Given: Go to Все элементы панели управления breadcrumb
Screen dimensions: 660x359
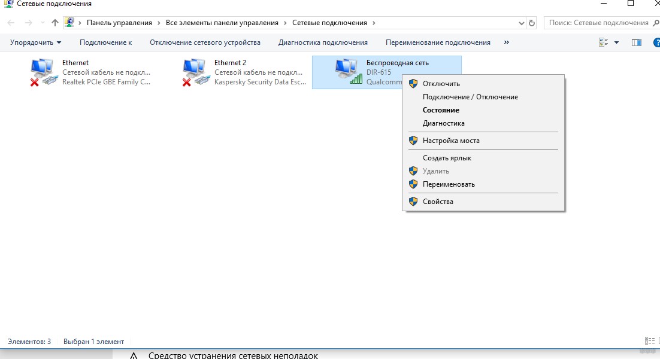Looking at the screenshot, I should (x=222, y=23).
